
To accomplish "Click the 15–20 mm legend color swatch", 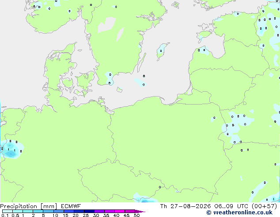I will coord(69,211).
